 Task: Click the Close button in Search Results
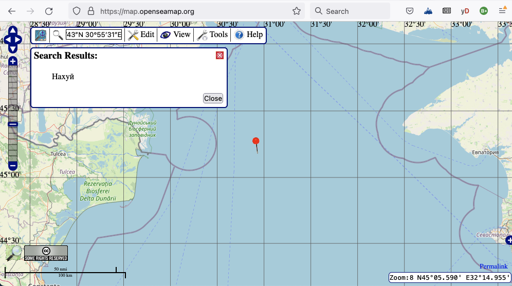213,98
